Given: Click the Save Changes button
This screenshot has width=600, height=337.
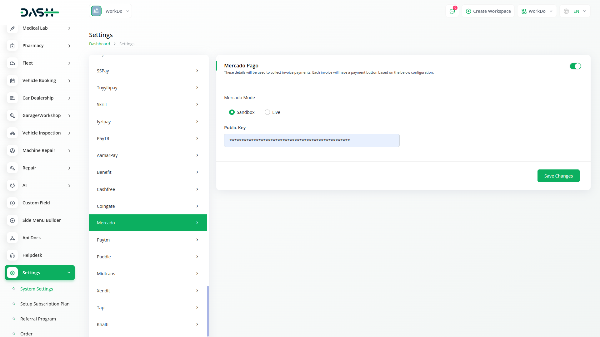Looking at the screenshot, I should (558, 176).
